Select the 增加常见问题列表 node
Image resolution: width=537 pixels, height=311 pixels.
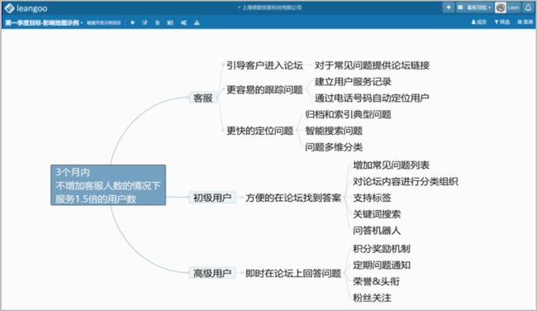coord(391,165)
